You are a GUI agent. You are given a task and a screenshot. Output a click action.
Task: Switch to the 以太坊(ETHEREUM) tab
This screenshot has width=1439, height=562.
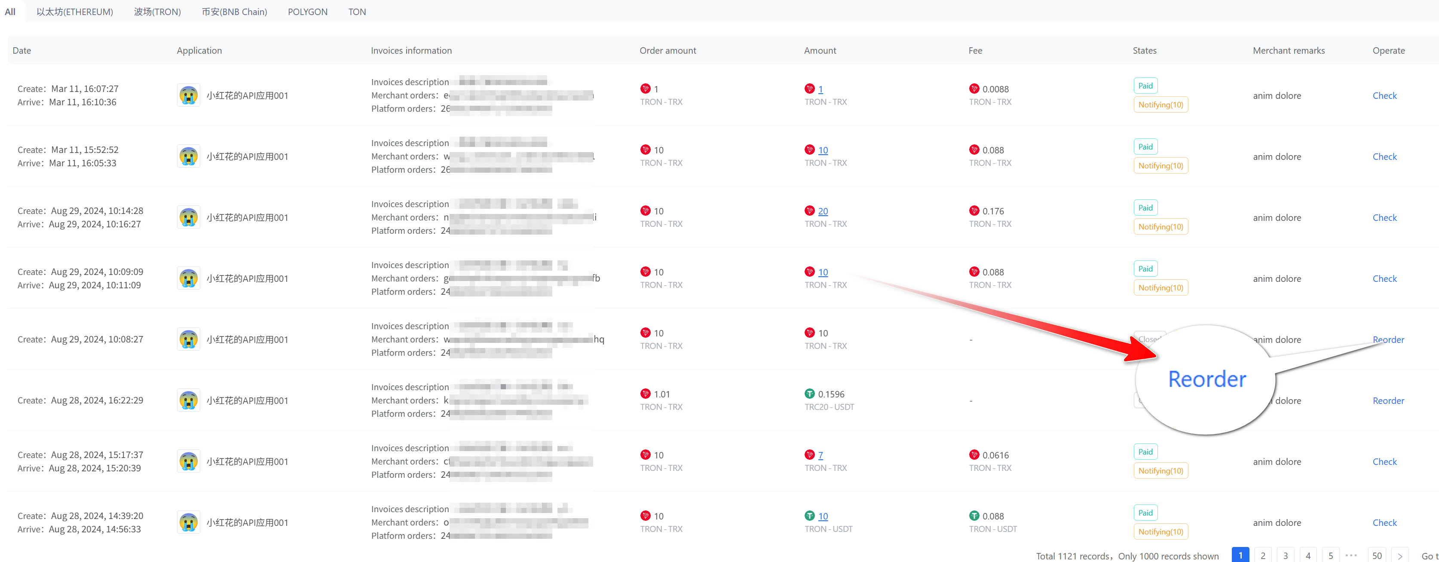tap(75, 12)
